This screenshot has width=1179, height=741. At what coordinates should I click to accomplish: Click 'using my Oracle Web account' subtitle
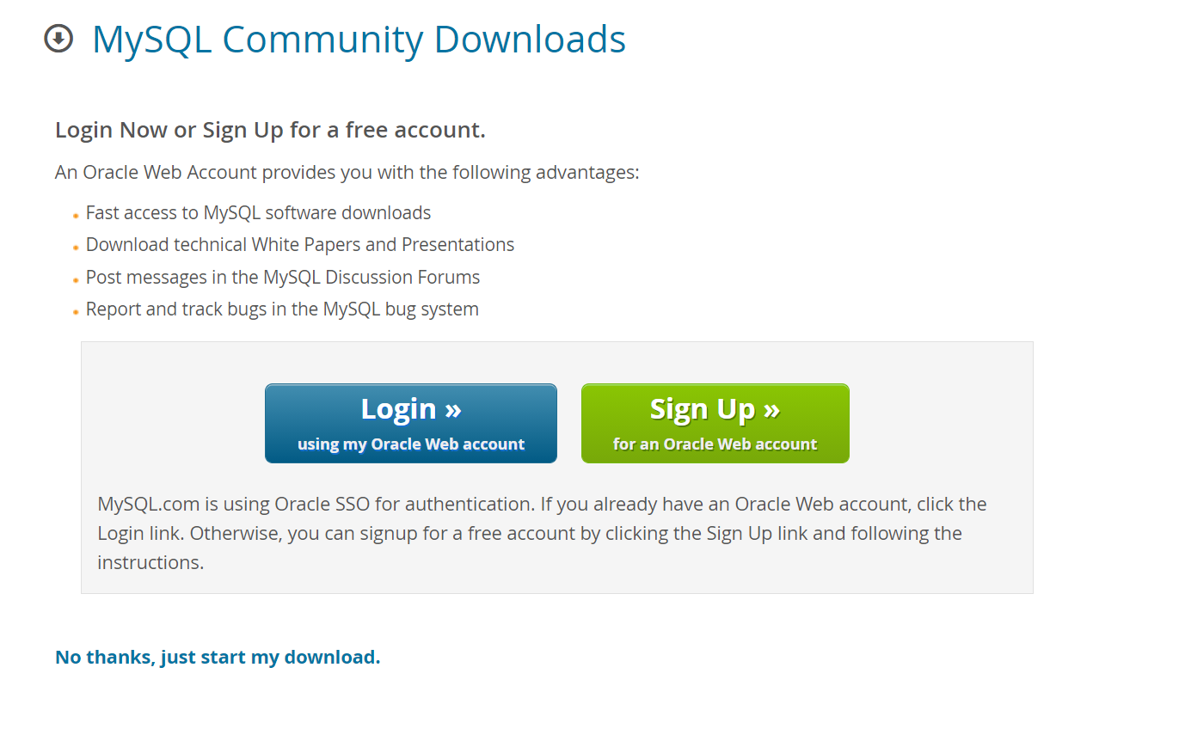click(x=411, y=444)
